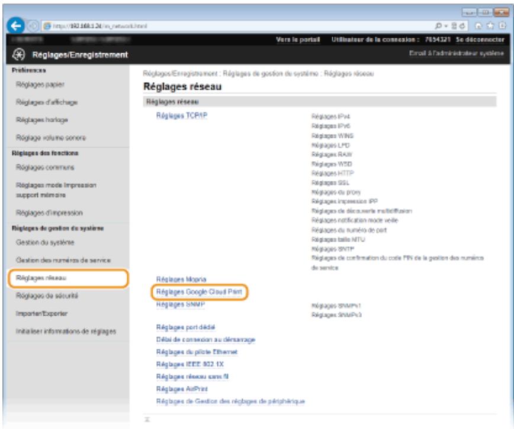
Task: Select Réglages papier in sidebar
Action: [40, 84]
